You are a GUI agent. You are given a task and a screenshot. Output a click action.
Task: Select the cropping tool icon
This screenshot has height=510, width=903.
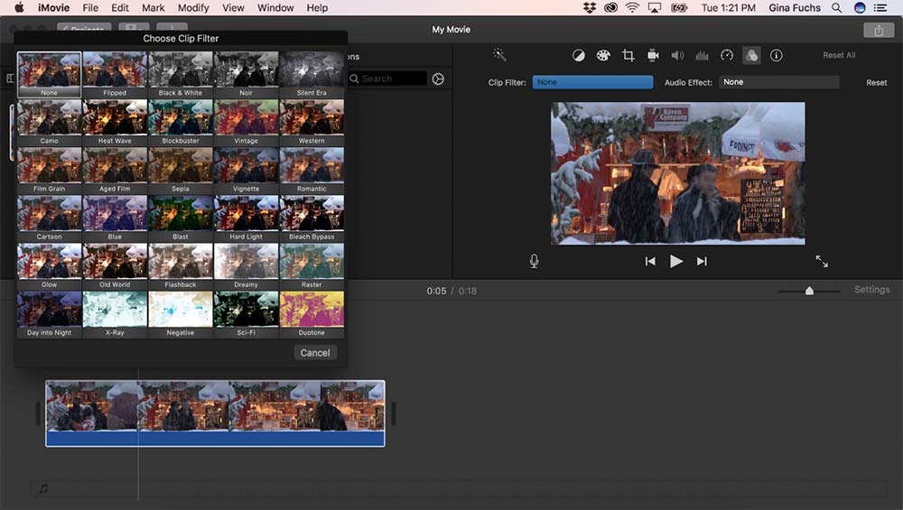tap(628, 55)
